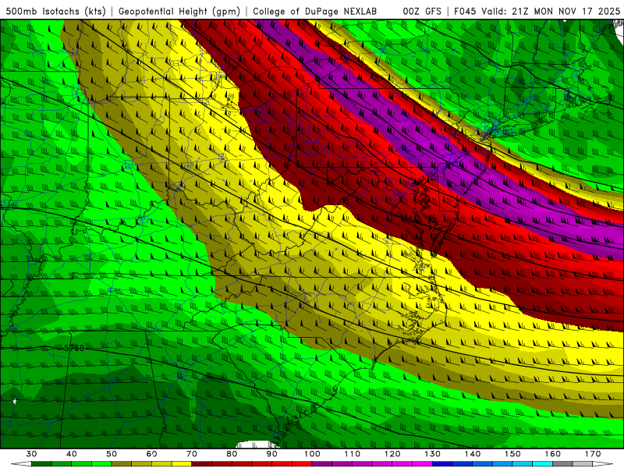Image resolution: width=624 pixels, height=468 pixels.
Task: Click the legend value 50
Action: [112, 454]
